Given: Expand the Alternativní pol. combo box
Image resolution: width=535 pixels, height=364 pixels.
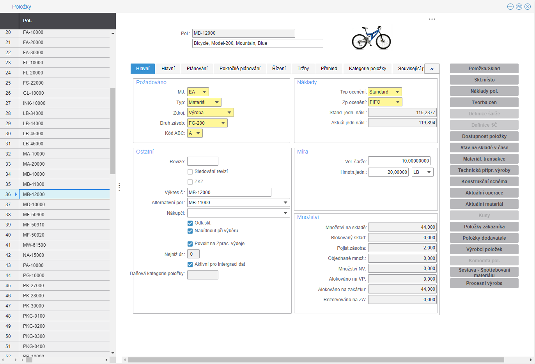Looking at the screenshot, I should pos(285,203).
